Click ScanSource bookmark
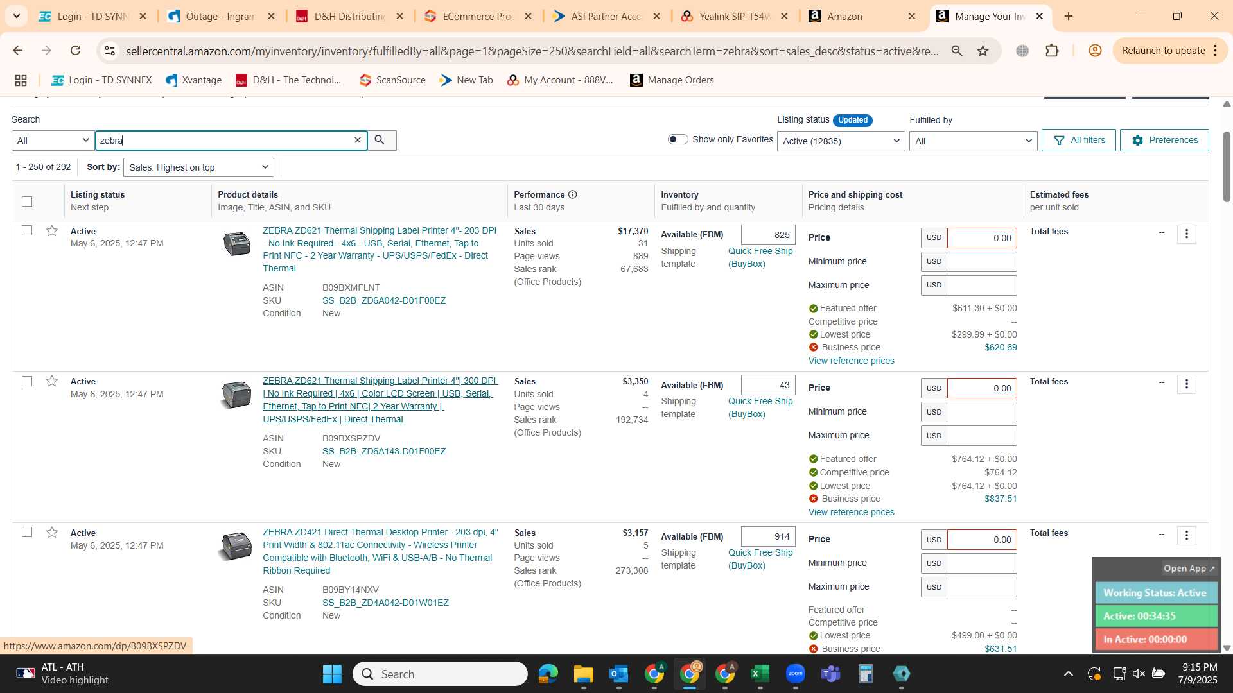Screen dimensions: 1233x693 [x=392, y=80]
